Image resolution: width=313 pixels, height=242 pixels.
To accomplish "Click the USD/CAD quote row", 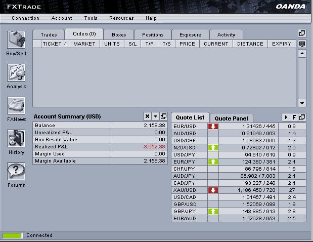I will point(239,197).
